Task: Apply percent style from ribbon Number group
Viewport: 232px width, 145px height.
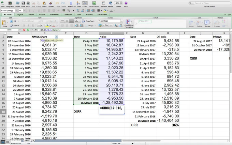Action: coord(106,26)
